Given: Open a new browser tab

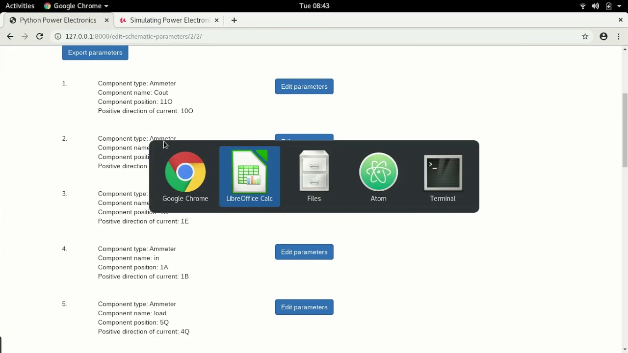Looking at the screenshot, I should (234, 20).
